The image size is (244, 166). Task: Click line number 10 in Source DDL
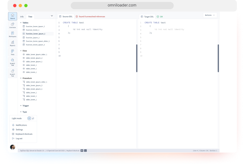[x=60, y=56]
